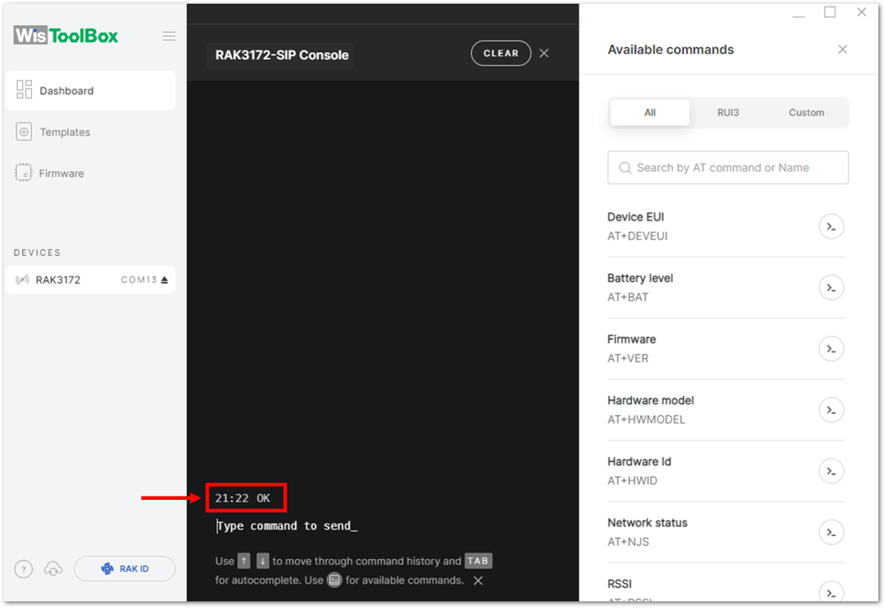Switch to the All commands tab
This screenshot has width=885, height=608.
[649, 113]
